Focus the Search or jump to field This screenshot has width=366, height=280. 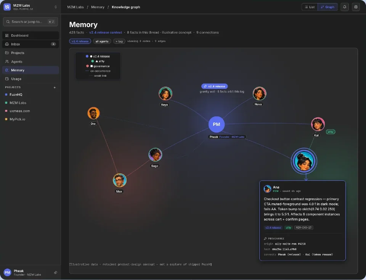click(30, 22)
